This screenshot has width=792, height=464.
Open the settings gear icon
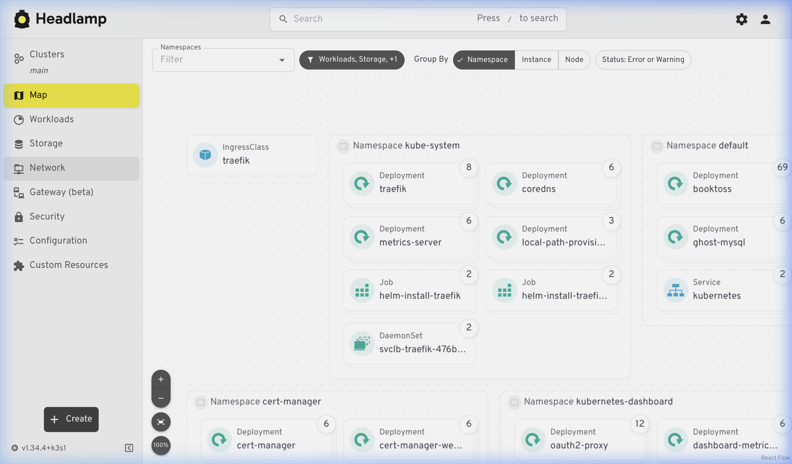click(742, 19)
